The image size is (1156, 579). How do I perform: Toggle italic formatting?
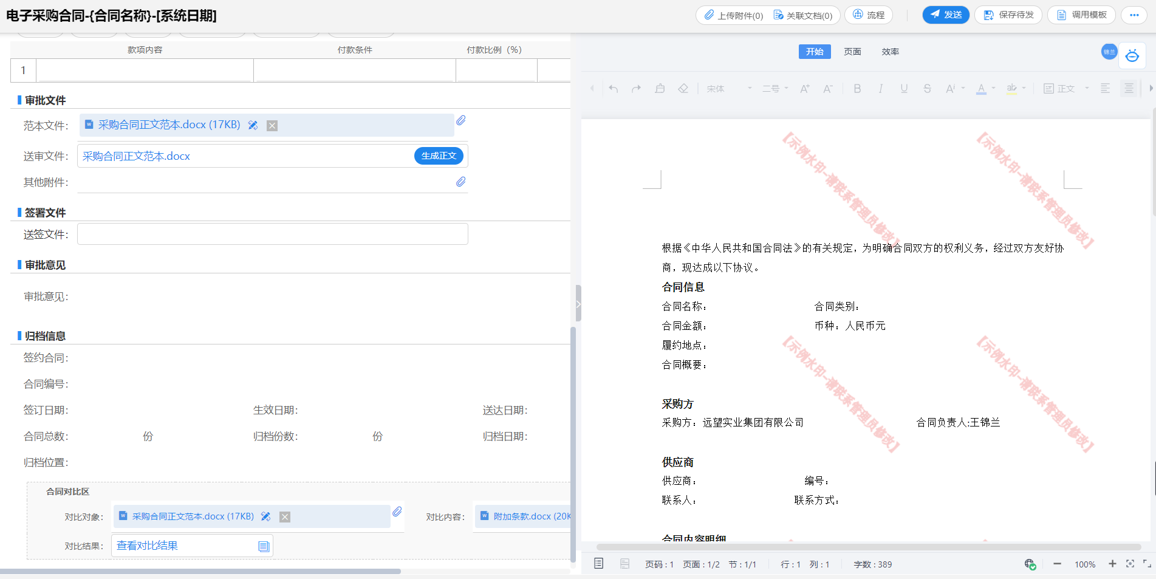[x=880, y=89]
